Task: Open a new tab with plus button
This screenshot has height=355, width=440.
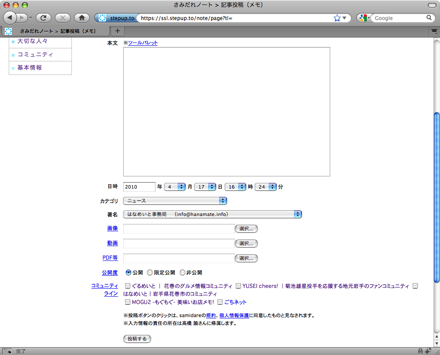Action: coord(117,31)
